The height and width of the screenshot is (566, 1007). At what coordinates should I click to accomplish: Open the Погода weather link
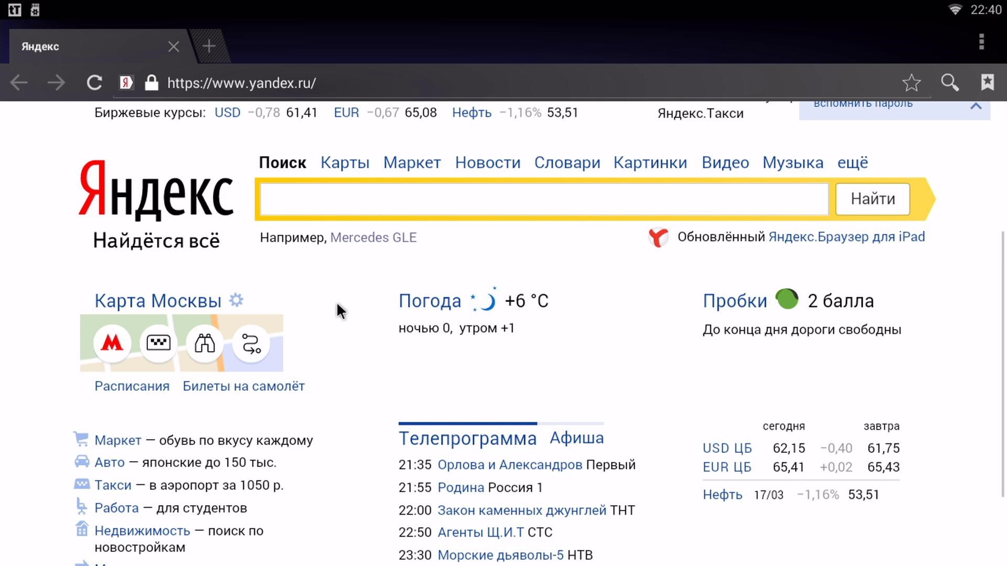pyautogui.click(x=430, y=301)
